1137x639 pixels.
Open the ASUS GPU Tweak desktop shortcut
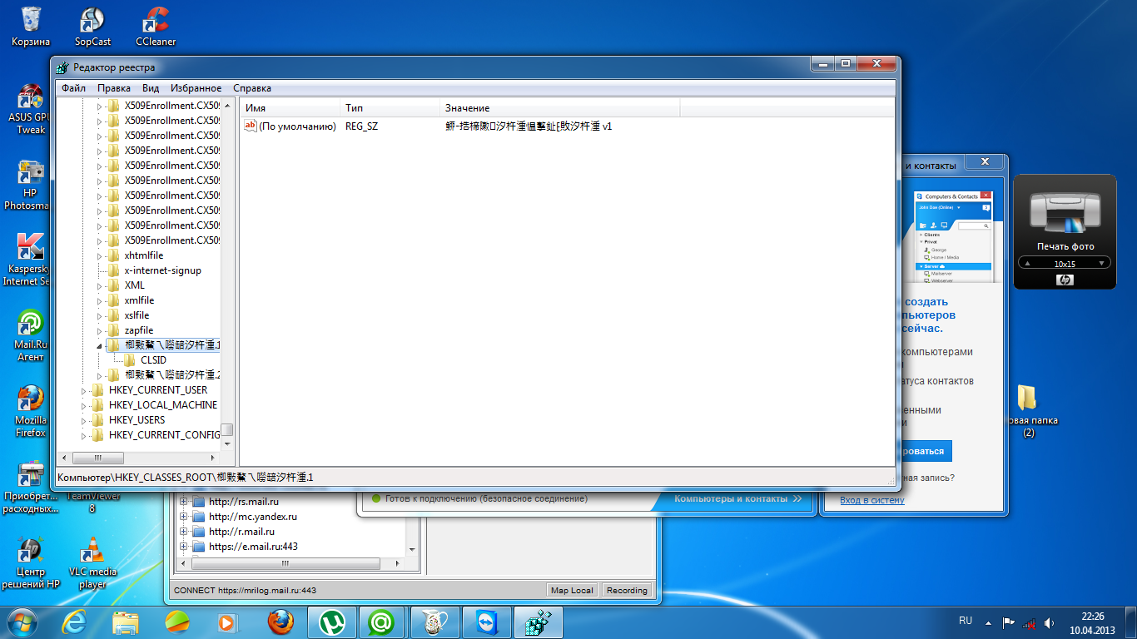tap(31, 109)
